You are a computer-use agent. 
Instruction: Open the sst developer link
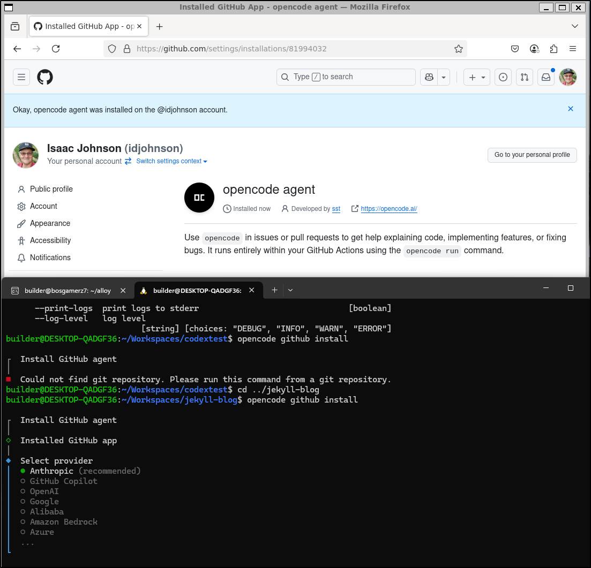pos(336,209)
